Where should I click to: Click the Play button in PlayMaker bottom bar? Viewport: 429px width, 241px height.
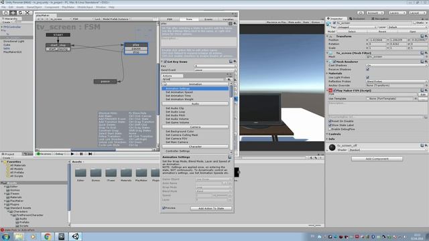tap(72, 154)
